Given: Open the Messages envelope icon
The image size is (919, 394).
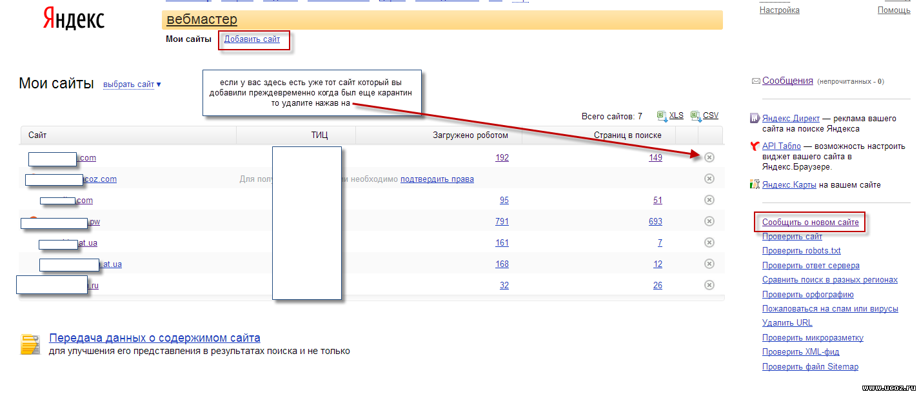Looking at the screenshot, I should pos(755,81).
